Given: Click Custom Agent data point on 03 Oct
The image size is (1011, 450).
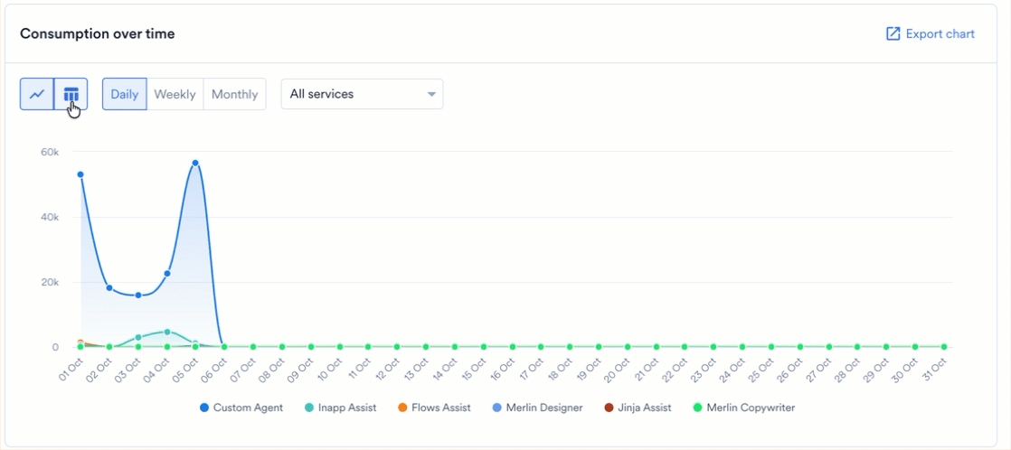Looking at the screenshot, I should coord(138,295).
